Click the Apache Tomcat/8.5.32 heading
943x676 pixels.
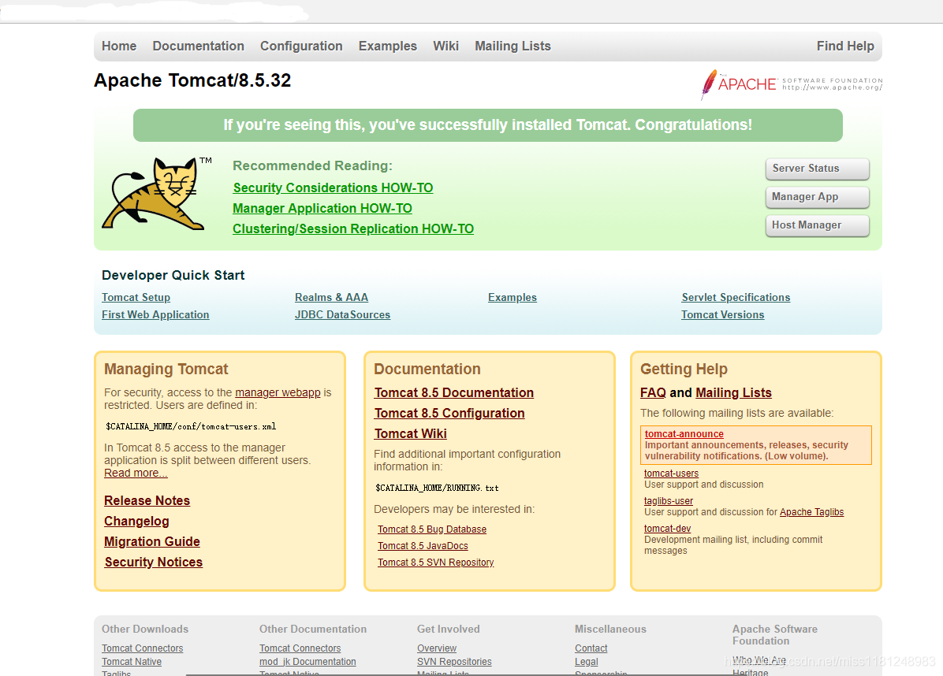[x=192, y=80]
